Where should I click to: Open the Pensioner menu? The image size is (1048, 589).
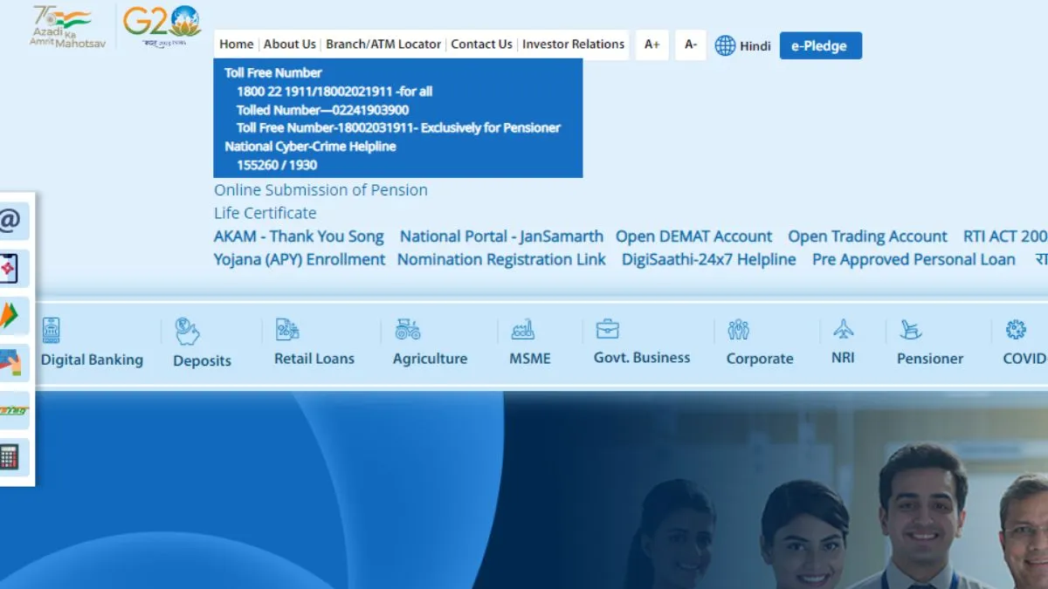(930, 359)
